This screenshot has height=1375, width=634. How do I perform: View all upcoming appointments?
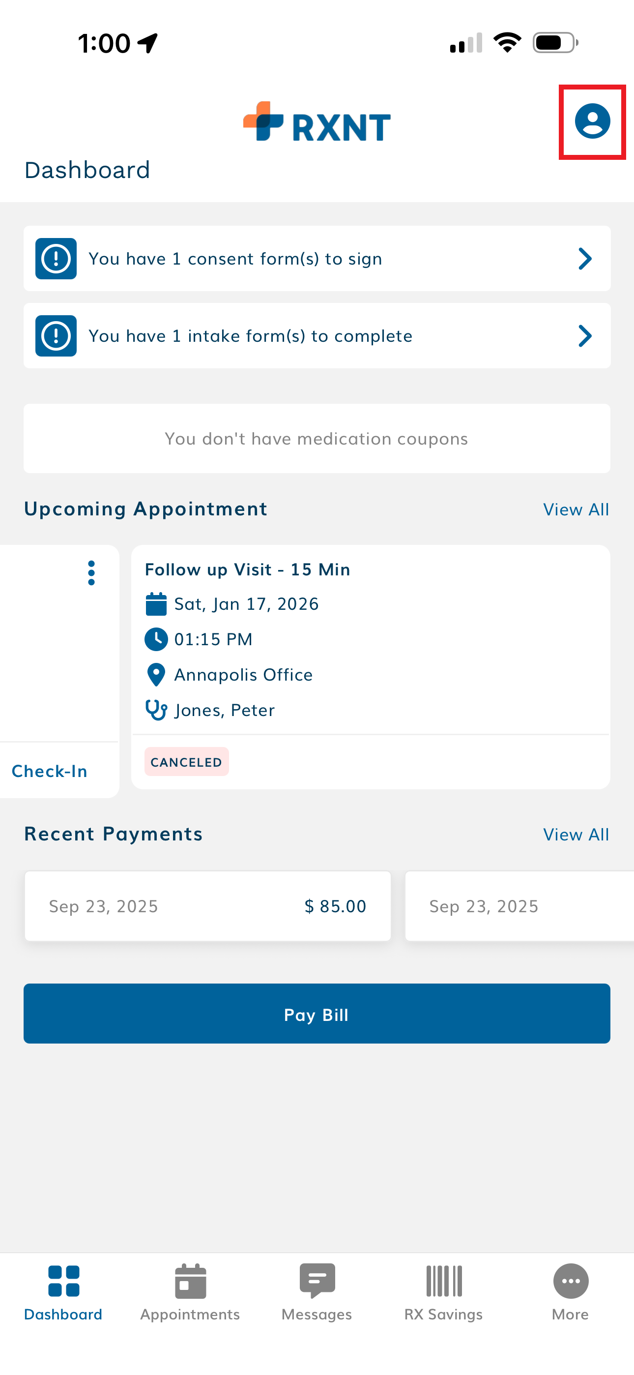click(x=576, y=510)
